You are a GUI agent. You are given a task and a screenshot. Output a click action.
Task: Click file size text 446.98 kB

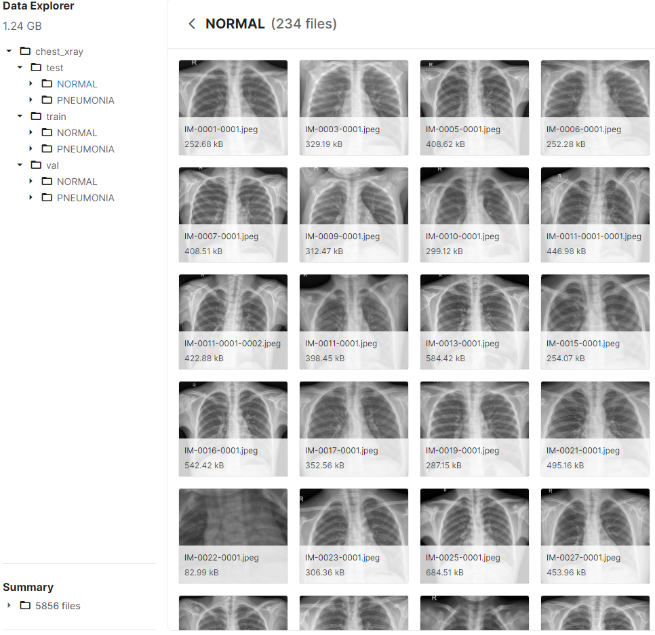pyautogui.click(x=566, y=251)
